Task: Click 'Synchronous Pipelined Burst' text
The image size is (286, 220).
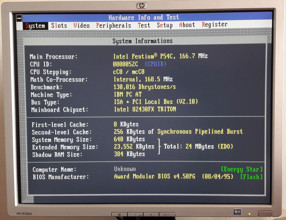Action: point(200,131)
